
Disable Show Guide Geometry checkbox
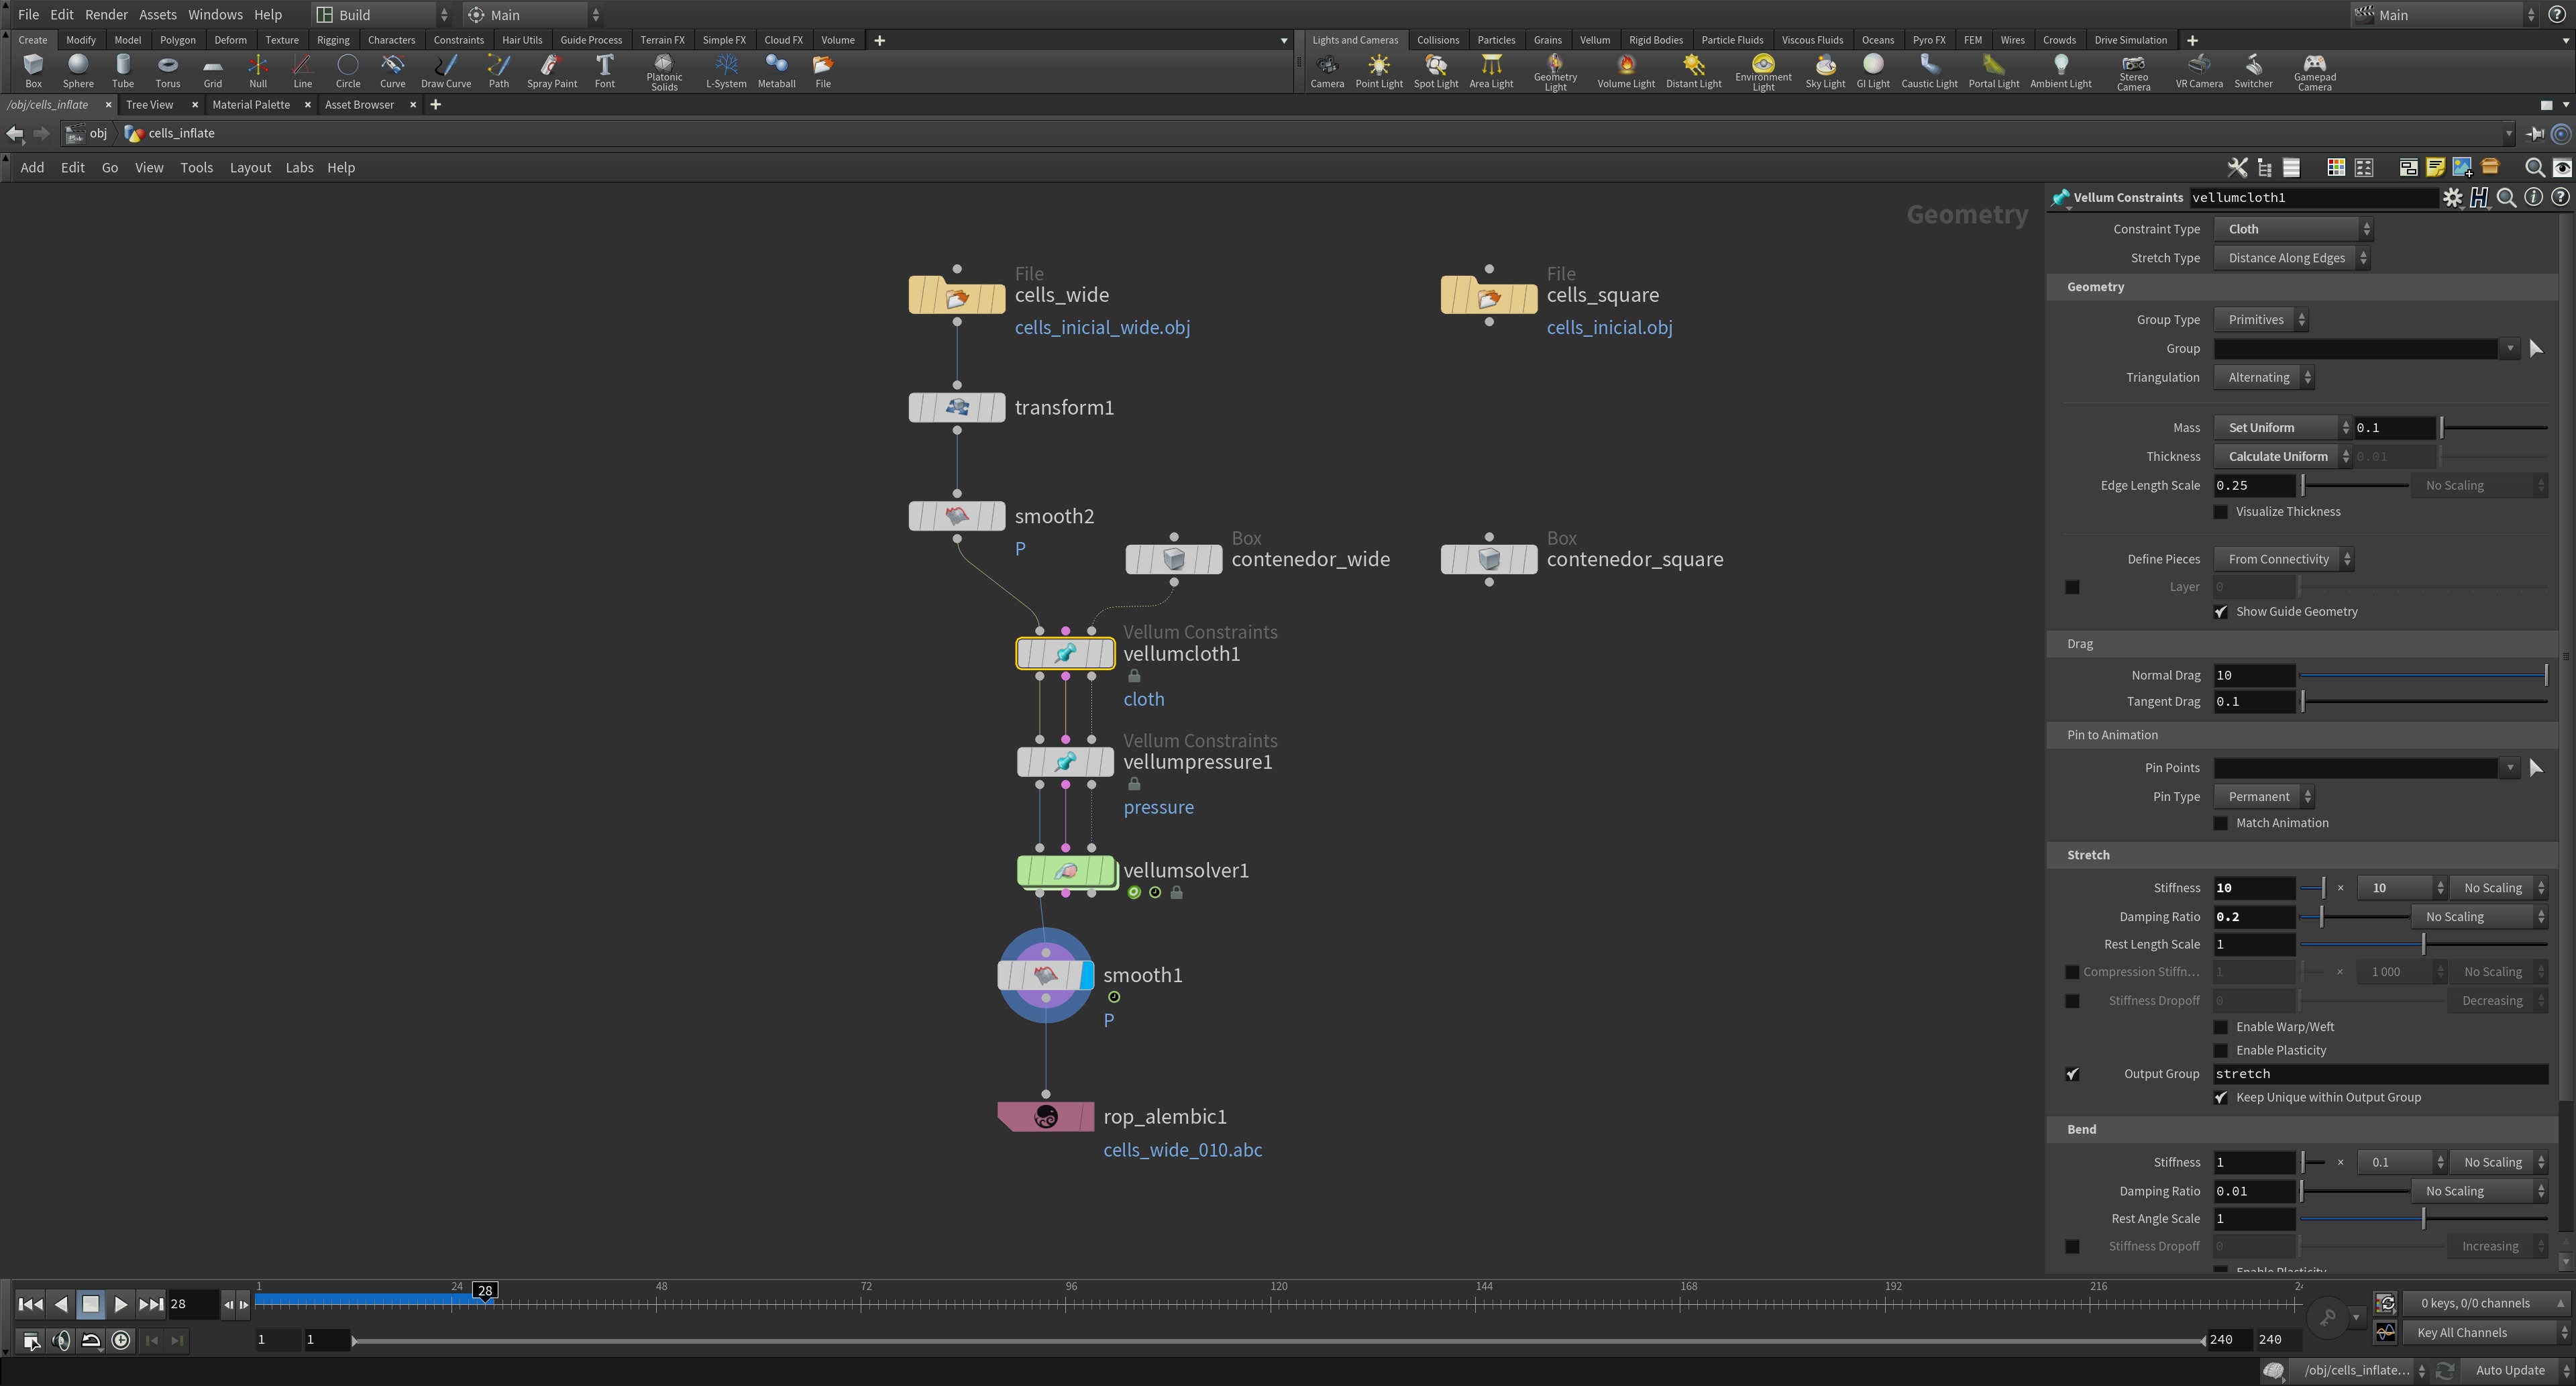2221,612
